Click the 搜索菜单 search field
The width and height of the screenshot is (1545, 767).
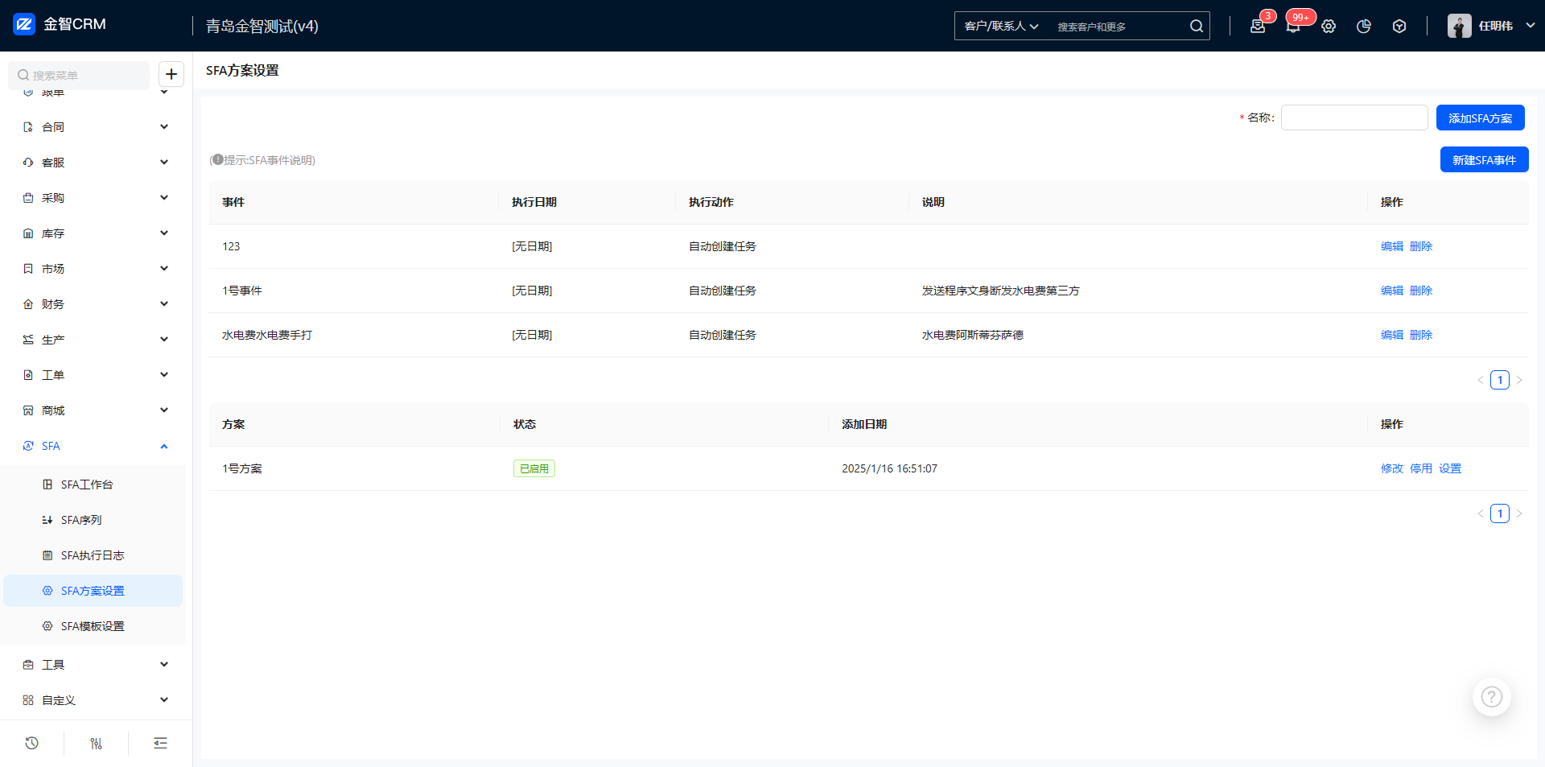[79, 75]
